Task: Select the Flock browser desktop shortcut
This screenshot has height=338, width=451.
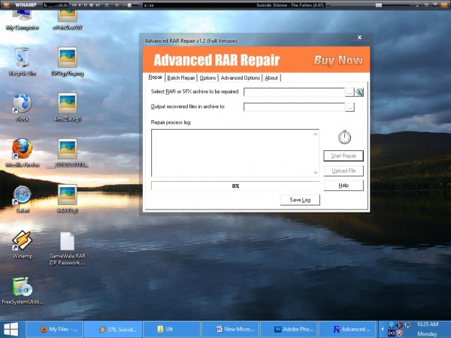Action: tap(22, 107)
